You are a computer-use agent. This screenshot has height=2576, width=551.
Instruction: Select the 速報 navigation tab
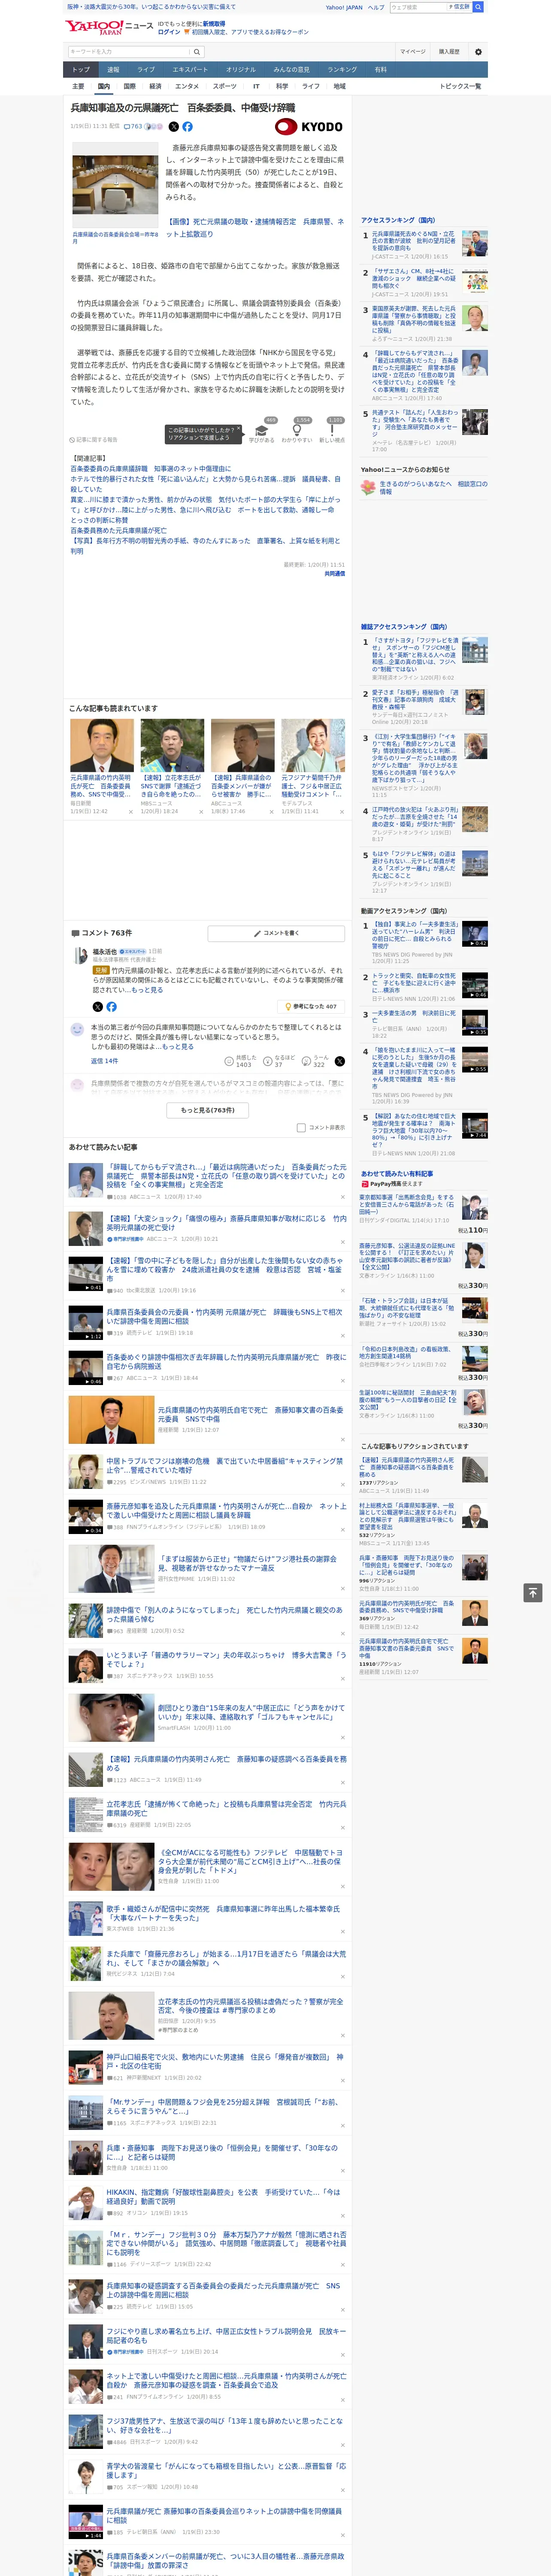(113, 70)
